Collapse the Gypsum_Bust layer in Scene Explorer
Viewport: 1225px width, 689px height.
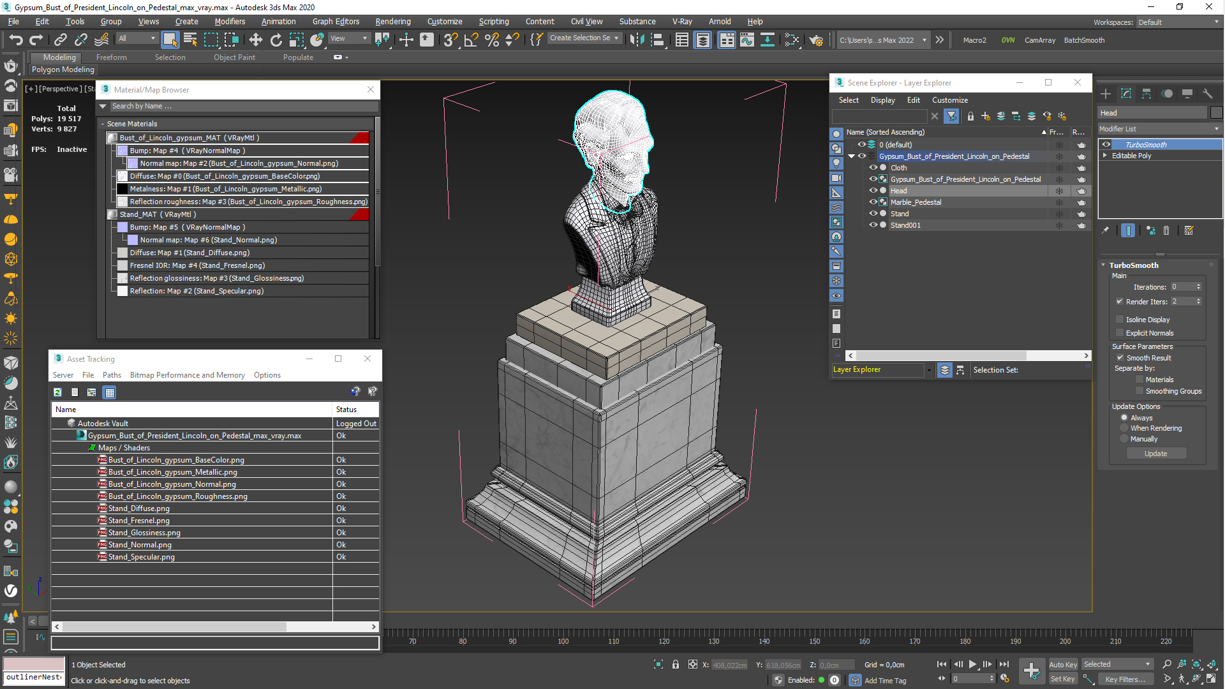coord(851,156)
